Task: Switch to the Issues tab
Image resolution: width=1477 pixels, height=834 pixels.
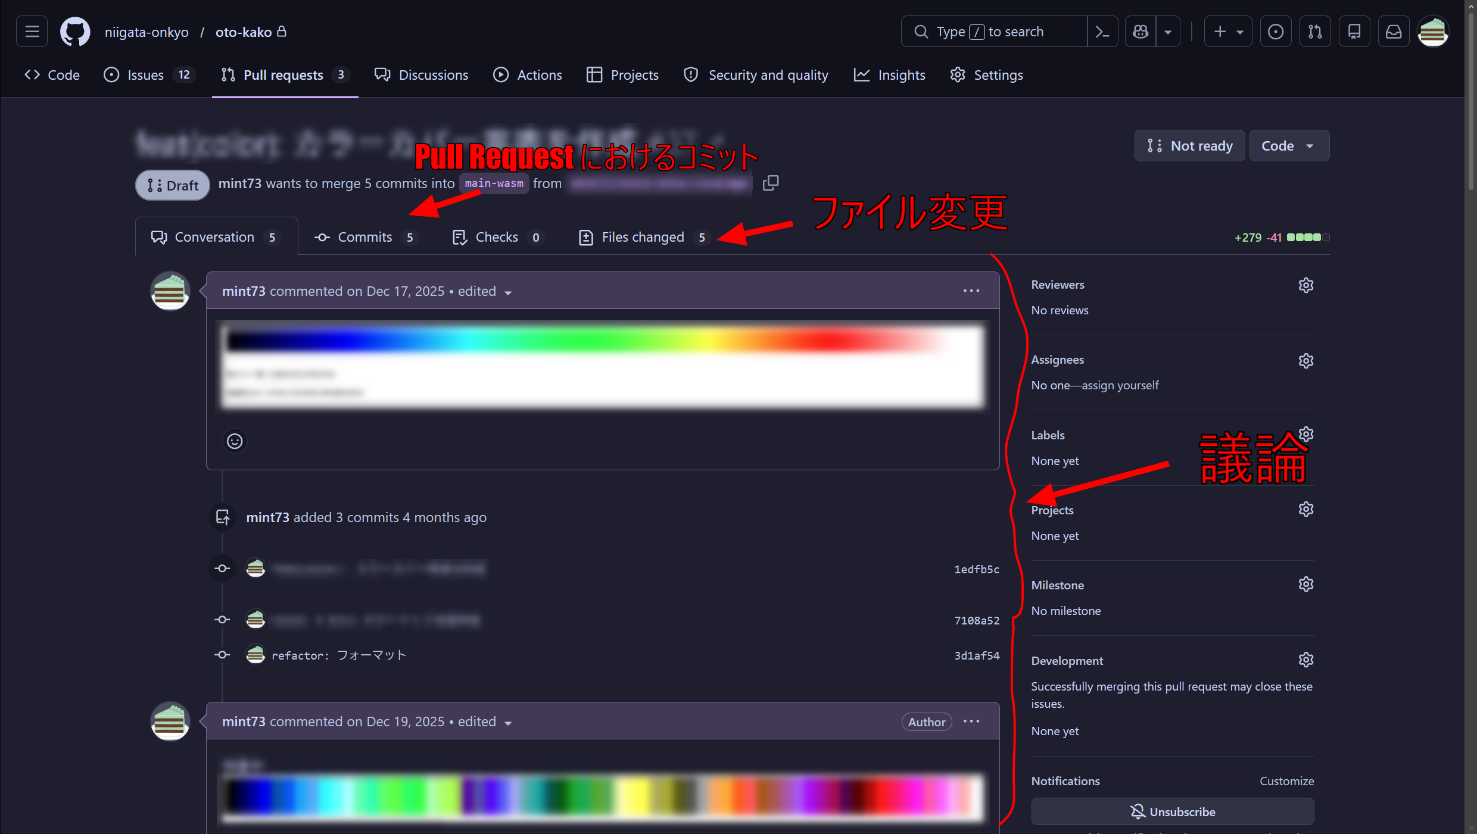Action: click(149, 75)
